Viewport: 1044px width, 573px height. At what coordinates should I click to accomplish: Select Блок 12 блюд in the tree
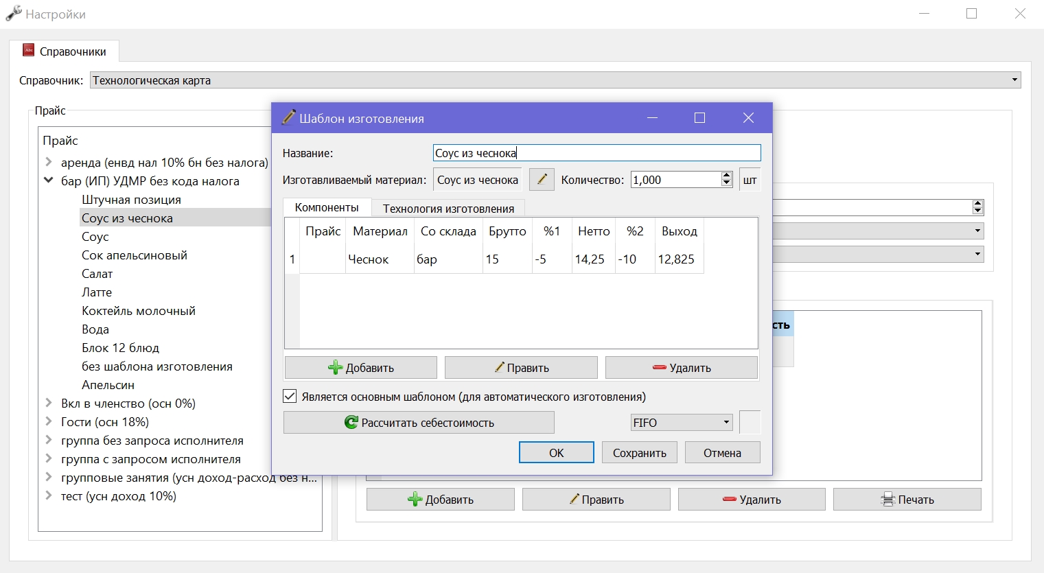[120, 348]
